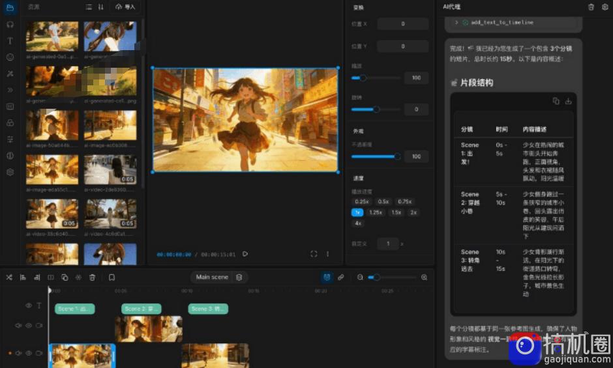Viewport: 613px width, 368px height.
Task: Open AI agent settings gear
Action: tap(605, 7)
